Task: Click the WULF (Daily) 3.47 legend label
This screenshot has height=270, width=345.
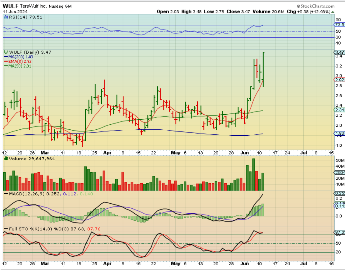Action: [30, 52]
